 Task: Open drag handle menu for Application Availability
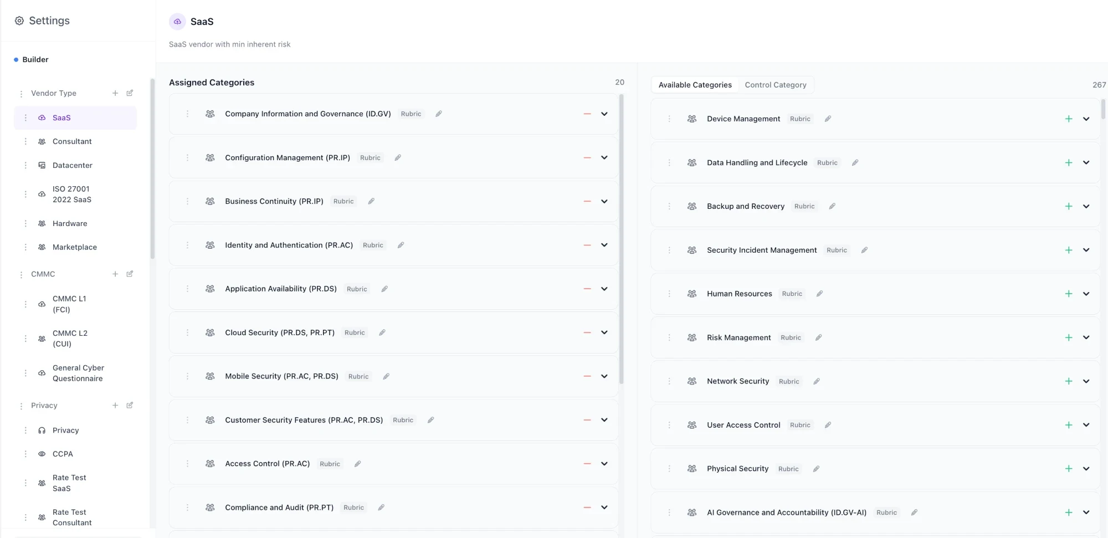pos(187,289)
